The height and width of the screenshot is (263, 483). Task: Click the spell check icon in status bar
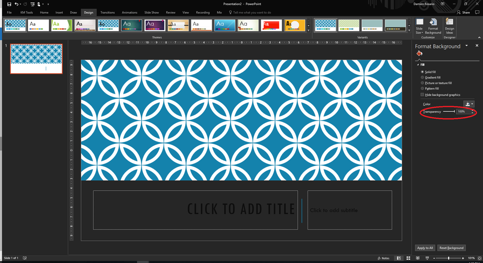(25, 258)
